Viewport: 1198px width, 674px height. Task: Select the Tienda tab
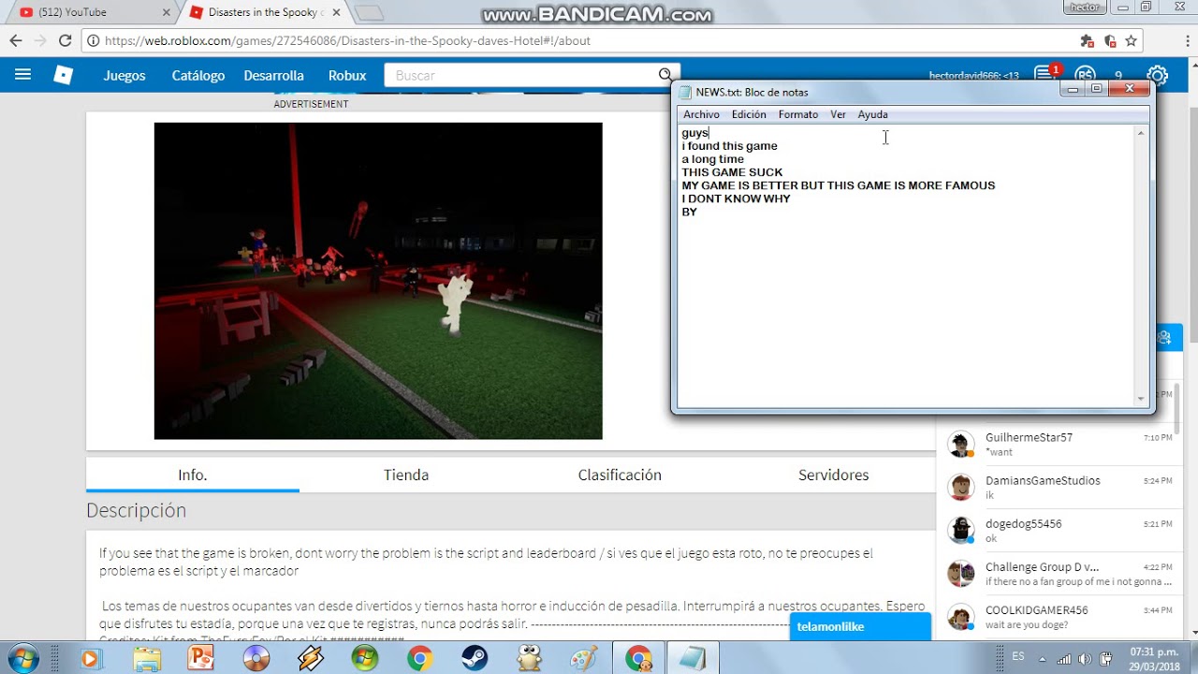pyautogui.click(x=406, y=475)
